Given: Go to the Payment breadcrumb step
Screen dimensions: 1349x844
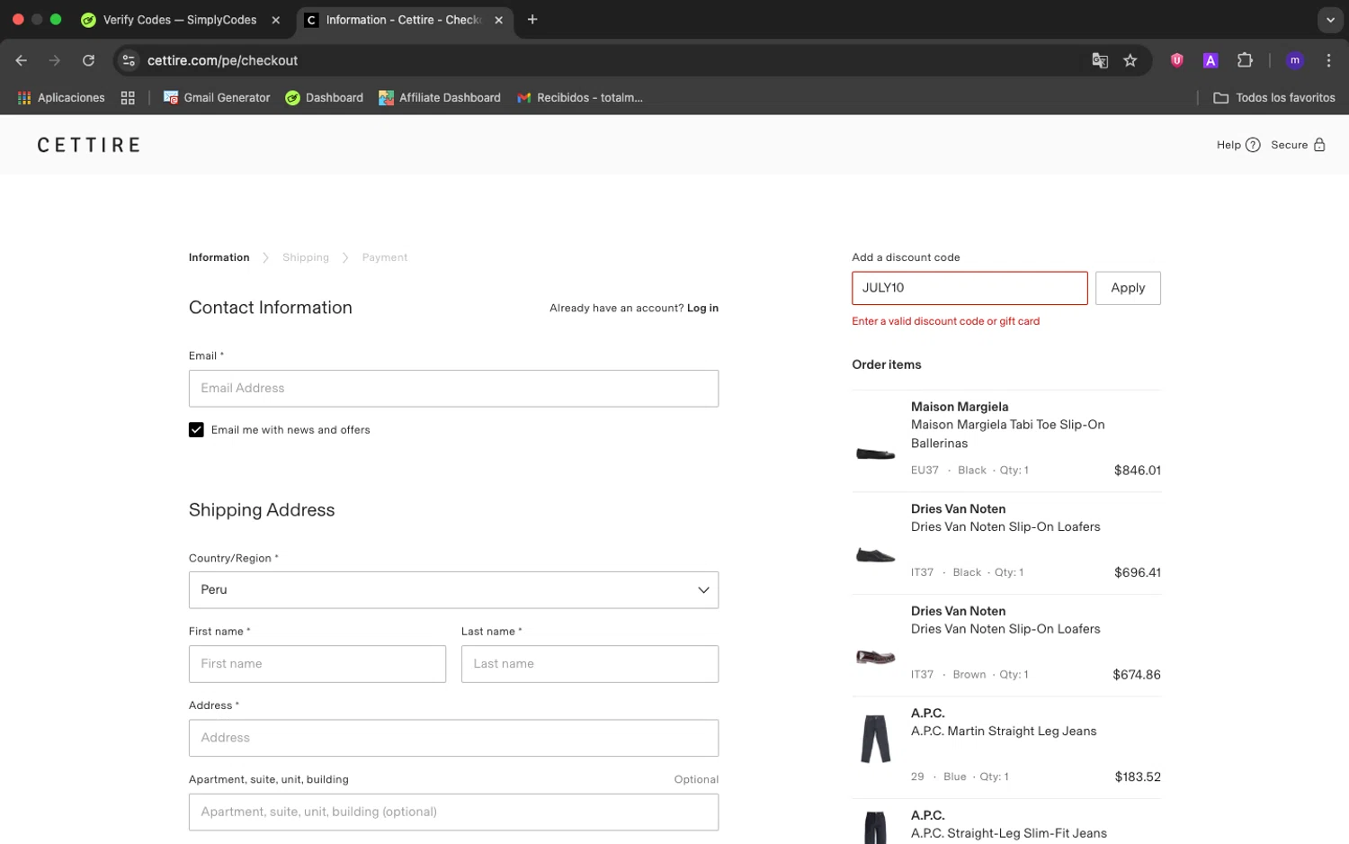Looking at the screenshot, I should coord(385,257).
